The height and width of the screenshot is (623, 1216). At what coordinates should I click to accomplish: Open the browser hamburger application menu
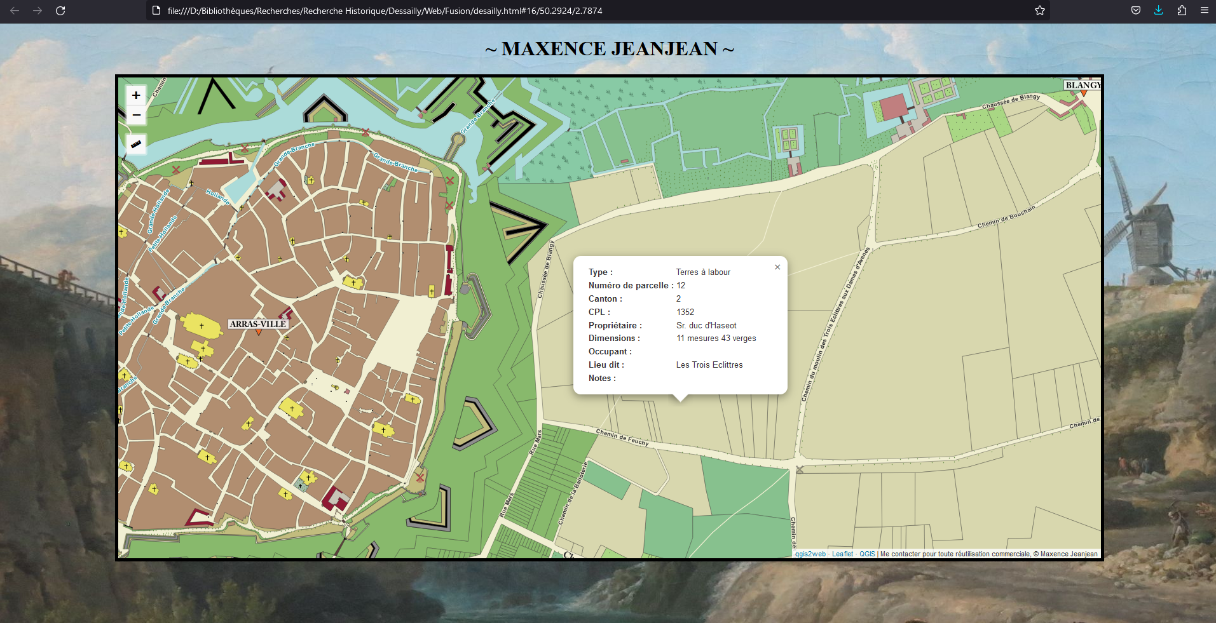click(x=1204, y=11)
